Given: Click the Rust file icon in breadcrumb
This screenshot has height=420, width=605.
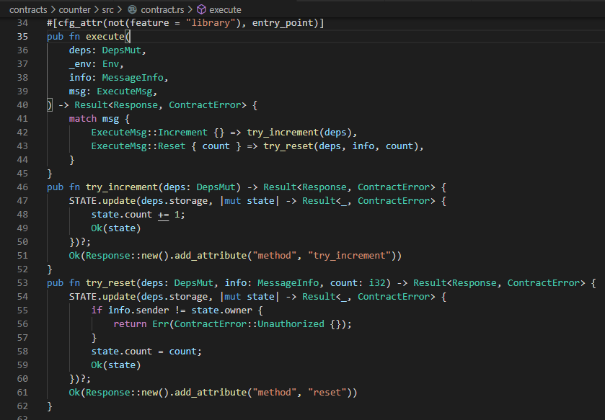Looking at the screenshot, I should point(133,10).
